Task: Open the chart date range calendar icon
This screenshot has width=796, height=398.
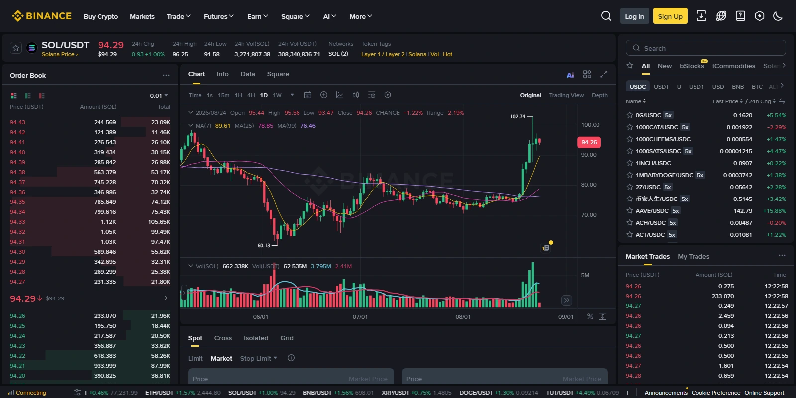Action: pos(308,95)
